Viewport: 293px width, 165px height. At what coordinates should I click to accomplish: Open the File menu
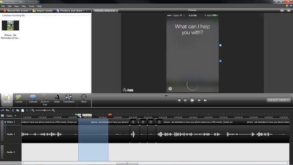[3, 6]
